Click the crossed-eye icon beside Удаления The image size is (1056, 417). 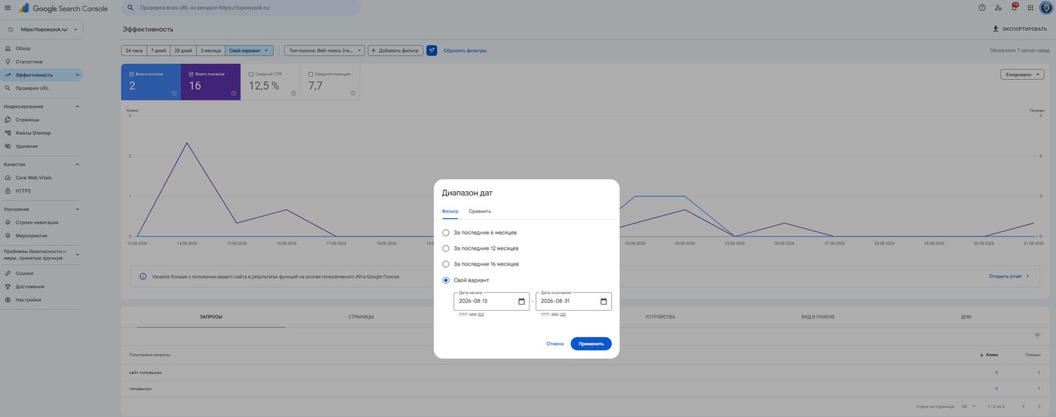point(8,146)
